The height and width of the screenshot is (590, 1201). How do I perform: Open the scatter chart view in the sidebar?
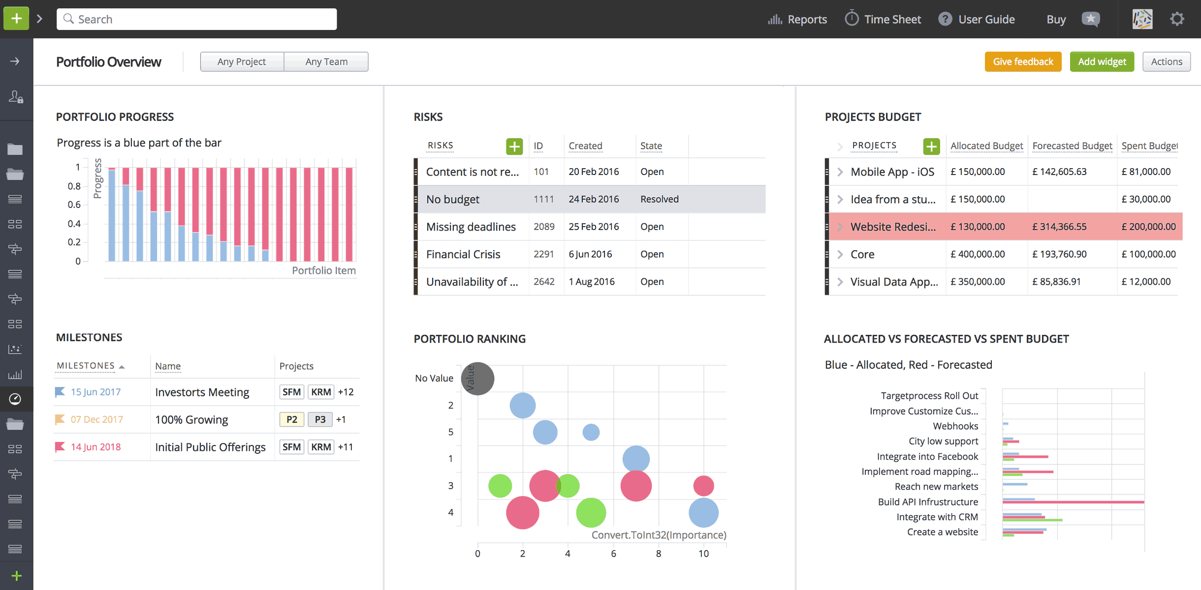pyautogui.click(x=16, y=349)
